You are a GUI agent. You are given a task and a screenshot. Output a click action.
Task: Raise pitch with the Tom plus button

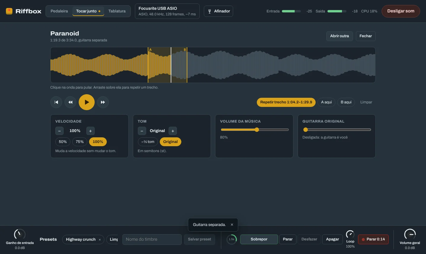point(173,131)
